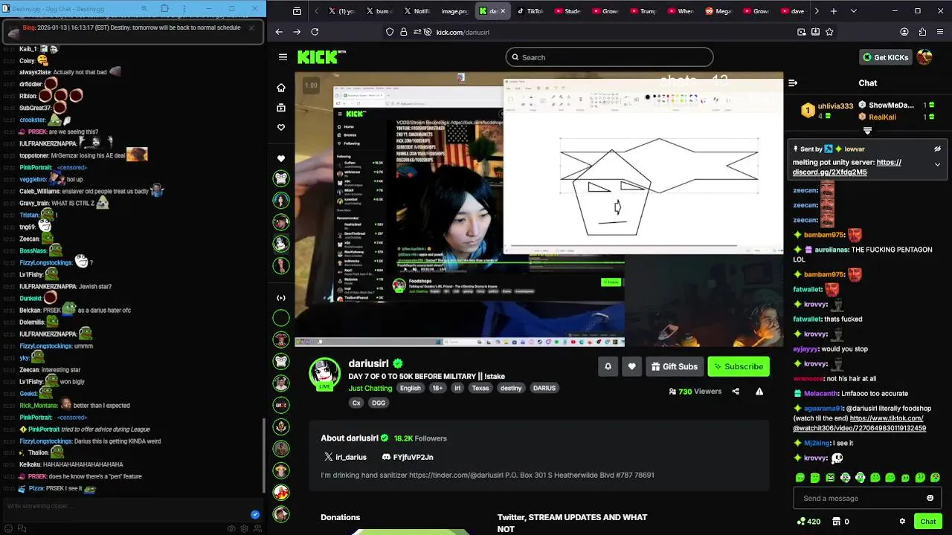
Task: Toggle the follow heart for dariusirl
Action: [x=632, y=366]
